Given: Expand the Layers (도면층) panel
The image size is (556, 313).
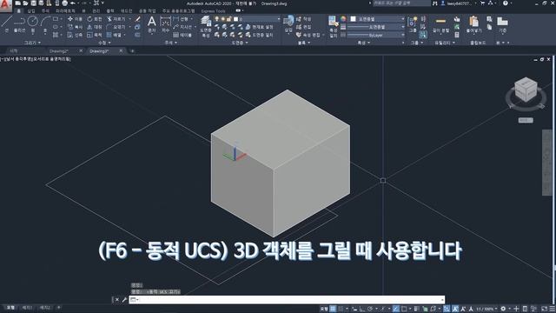Looking at the screenshot, I should tap(240, 43).
